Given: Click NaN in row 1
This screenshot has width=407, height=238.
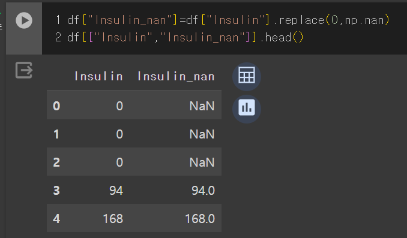Looking at the screenshot, I should click(x=202, y=134).
